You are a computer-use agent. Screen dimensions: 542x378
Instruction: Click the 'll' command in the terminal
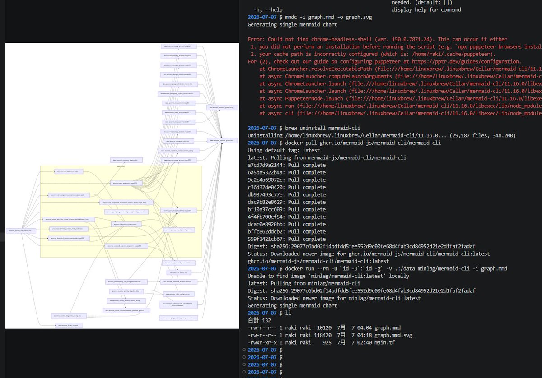pyautogui.click(x=288, y=313)
